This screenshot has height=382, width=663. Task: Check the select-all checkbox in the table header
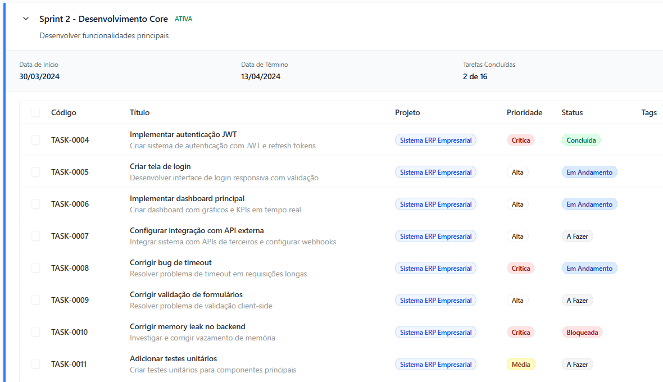coord(35,112)
